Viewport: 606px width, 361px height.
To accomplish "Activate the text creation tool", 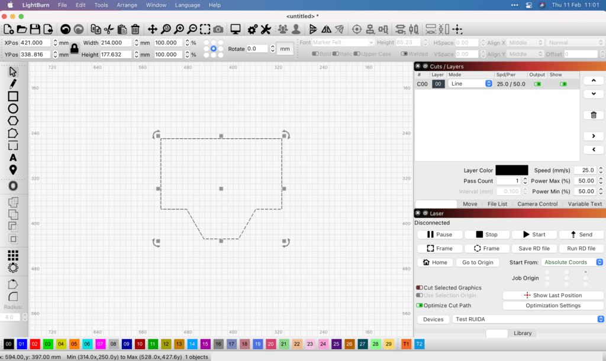I will [13, 158].
